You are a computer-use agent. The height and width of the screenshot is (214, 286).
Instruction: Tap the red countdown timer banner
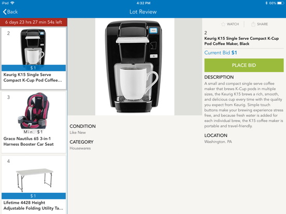tap(34, 22)
